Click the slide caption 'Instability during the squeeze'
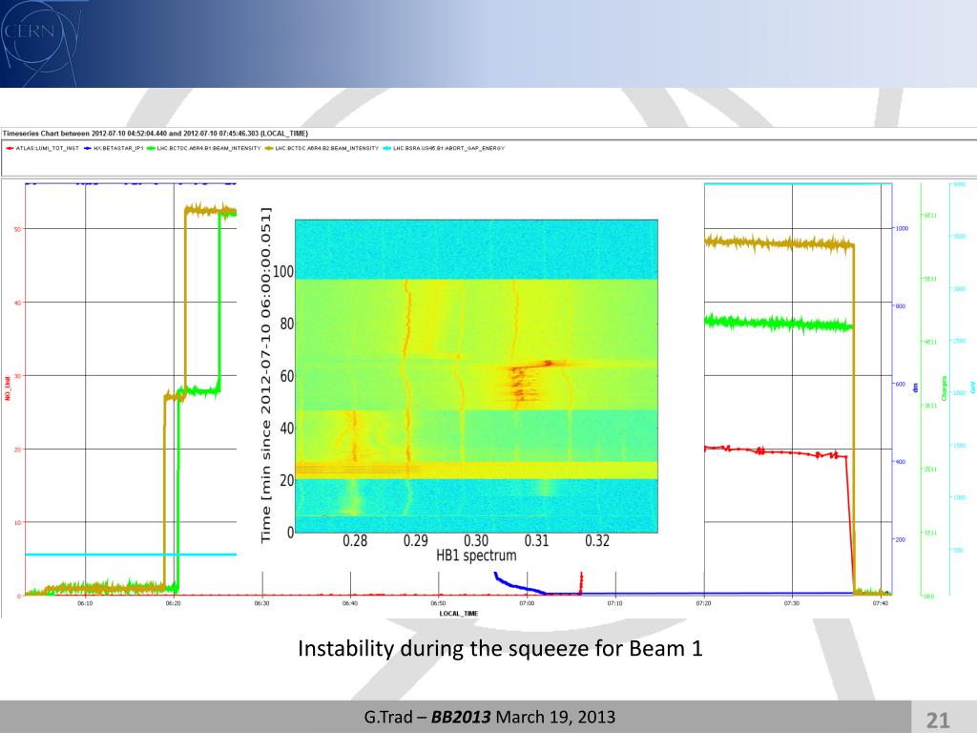Image resolution: width=977 pixels, height=733 pixels. [500, 648]
